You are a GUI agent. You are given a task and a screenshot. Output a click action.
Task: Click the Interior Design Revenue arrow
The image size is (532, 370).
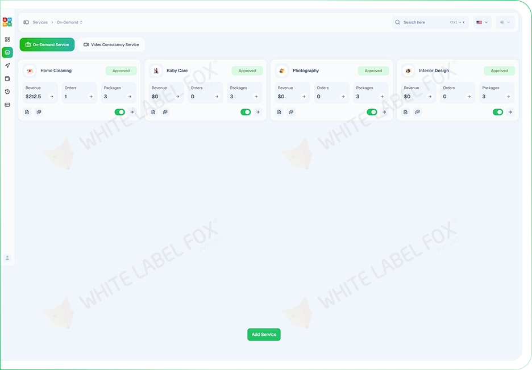pos(430,97)
